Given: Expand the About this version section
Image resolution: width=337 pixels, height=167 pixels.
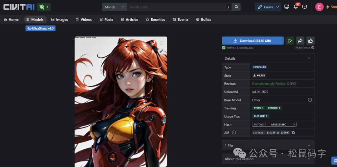Looking at the screenshot, I should [x=268, y=159].
